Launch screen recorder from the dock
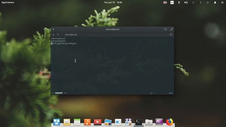The height and width of the screenshot is (127, 226). (159, 122)
